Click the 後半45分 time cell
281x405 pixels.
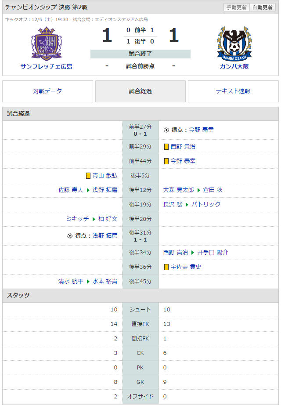(x=140, y=281)
